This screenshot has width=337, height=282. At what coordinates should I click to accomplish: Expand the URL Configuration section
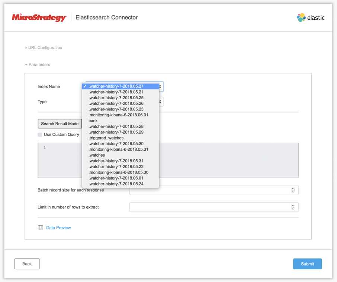44,47
